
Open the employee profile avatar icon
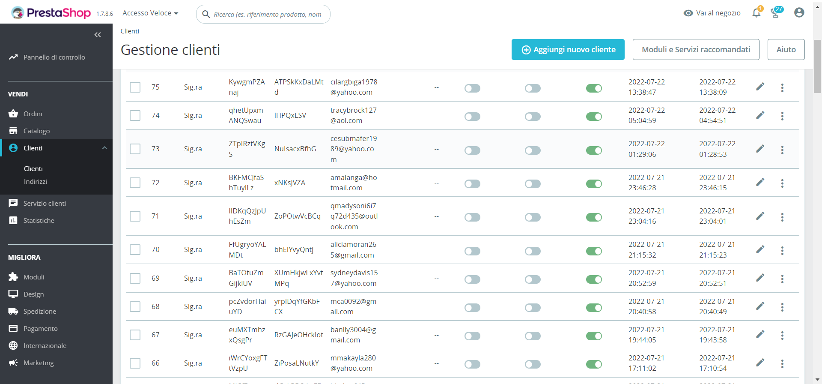pyautogui.click(x=799, y=13)
